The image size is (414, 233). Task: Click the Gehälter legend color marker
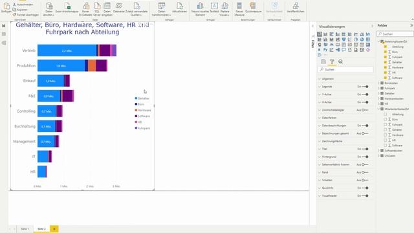click(136, 98)
